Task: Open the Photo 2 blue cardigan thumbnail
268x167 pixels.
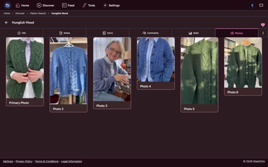Action: 69,71
